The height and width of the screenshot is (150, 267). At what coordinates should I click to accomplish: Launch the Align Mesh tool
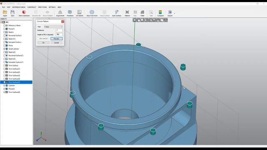(x=60, y=13)
